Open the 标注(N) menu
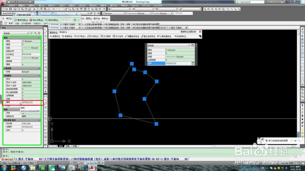Viewport: 305px width, 171px height. click(x=82, y=5)
